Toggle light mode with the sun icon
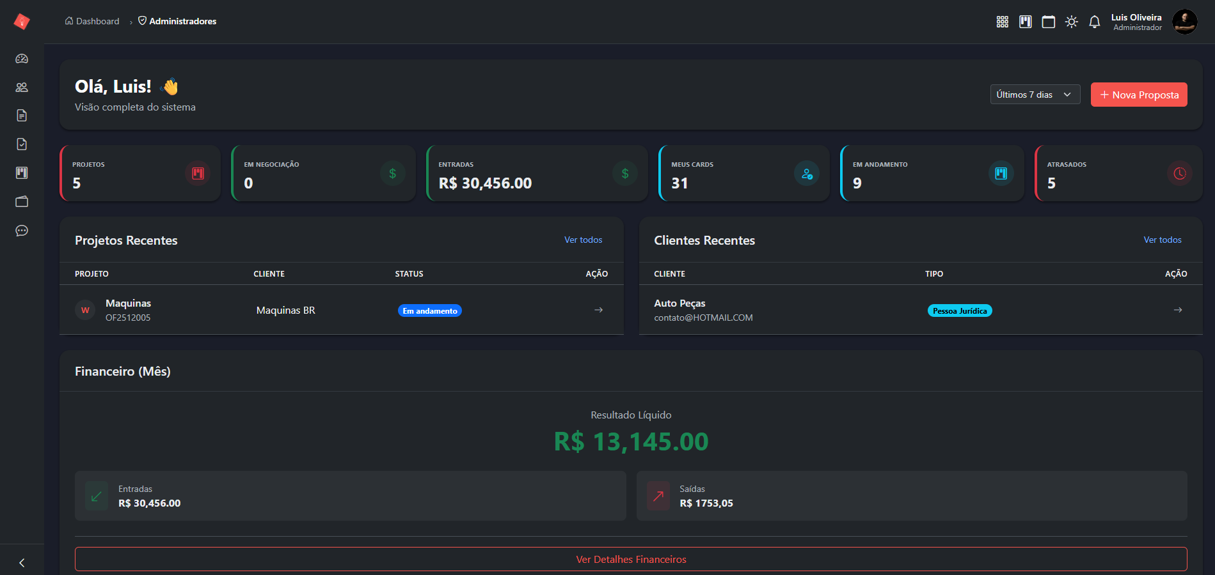Screen dimensions: 1215x575 pos(1072,21)
